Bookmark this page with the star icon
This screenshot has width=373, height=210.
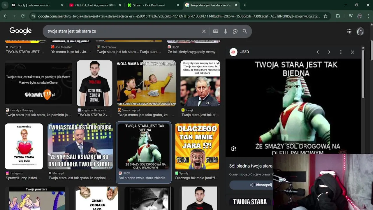(x=326, y=16)
